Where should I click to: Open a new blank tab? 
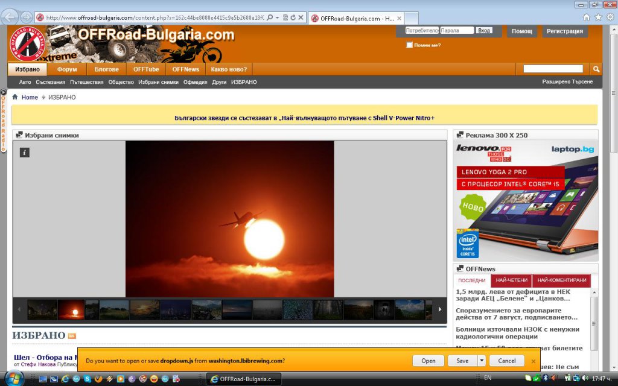[411, 18]
